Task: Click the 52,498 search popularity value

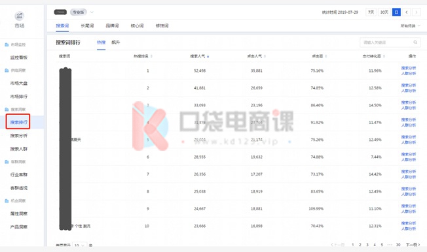Action: [200, 71]
